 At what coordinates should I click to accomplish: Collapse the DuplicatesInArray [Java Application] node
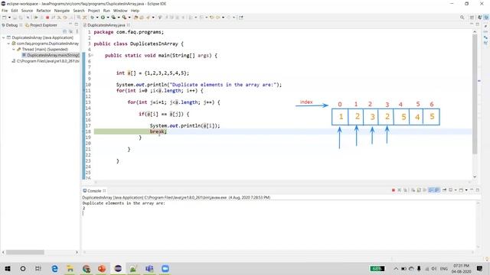(x=3, y=37)
